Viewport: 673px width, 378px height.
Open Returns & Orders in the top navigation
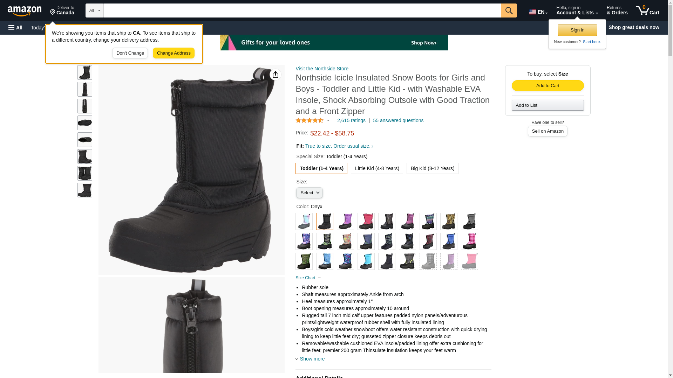pyautogui.click(x=617, y=10)
